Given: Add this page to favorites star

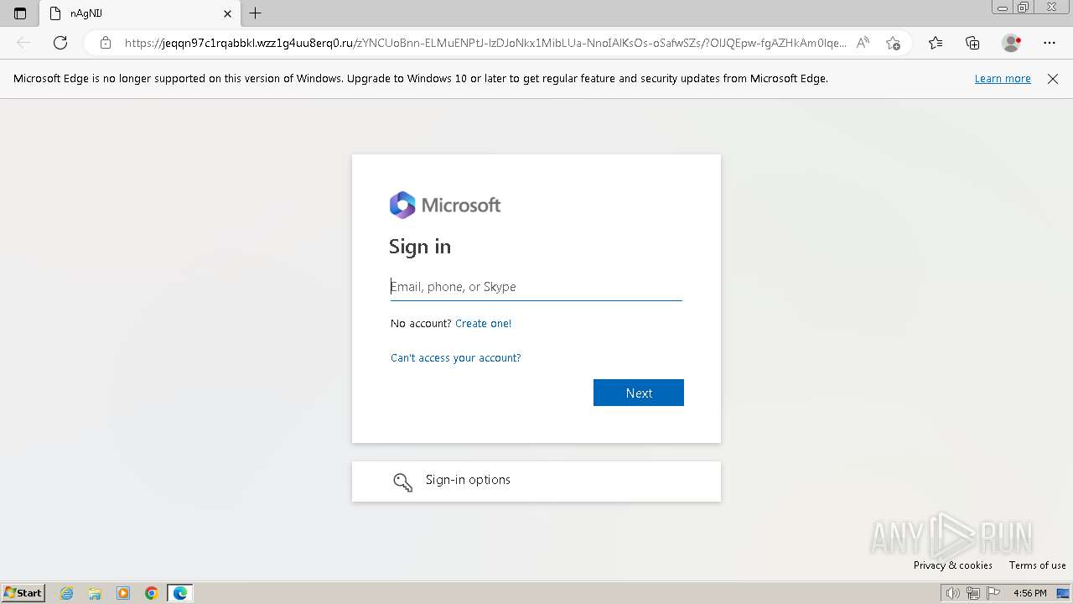Looking at the screenshot, I should pos(894,43).
